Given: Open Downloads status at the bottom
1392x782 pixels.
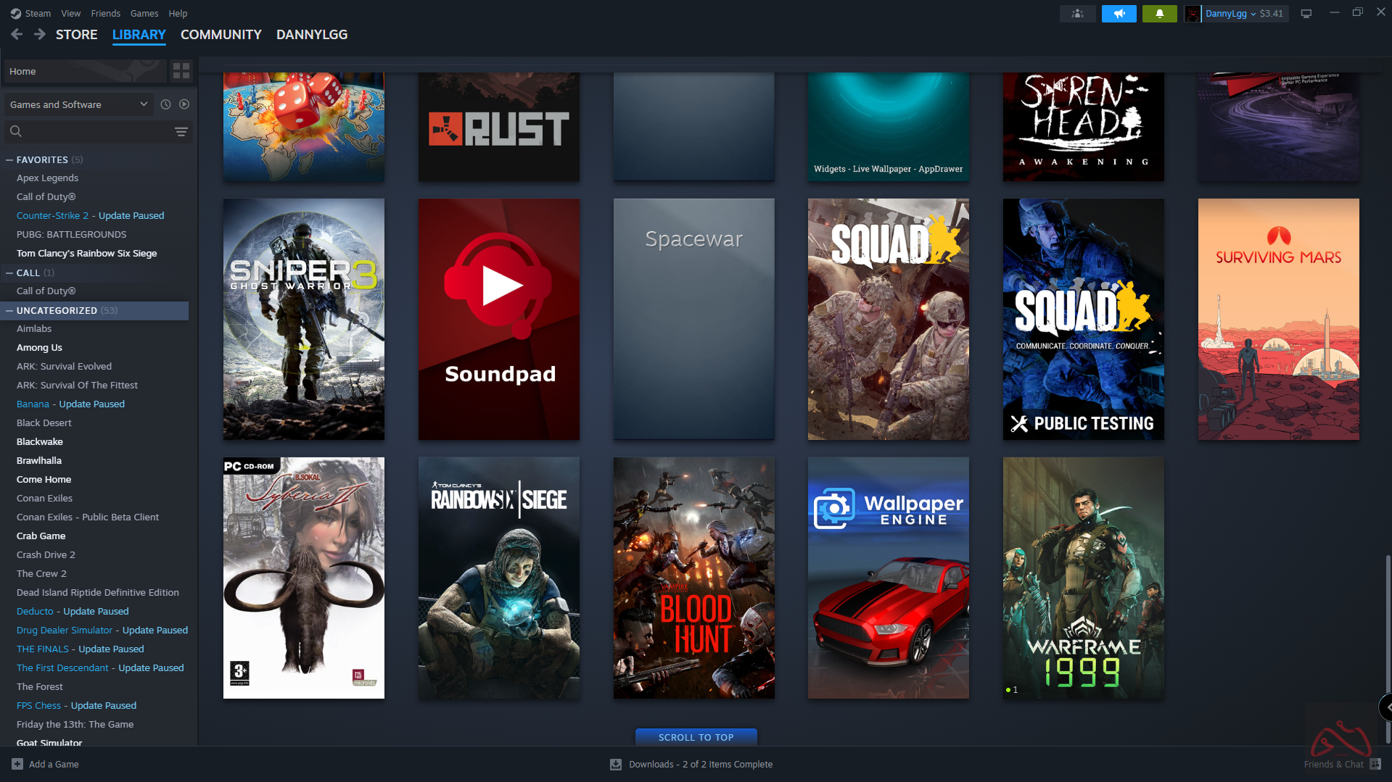Looking at the screenshot, I should click(x=692, y=764).
